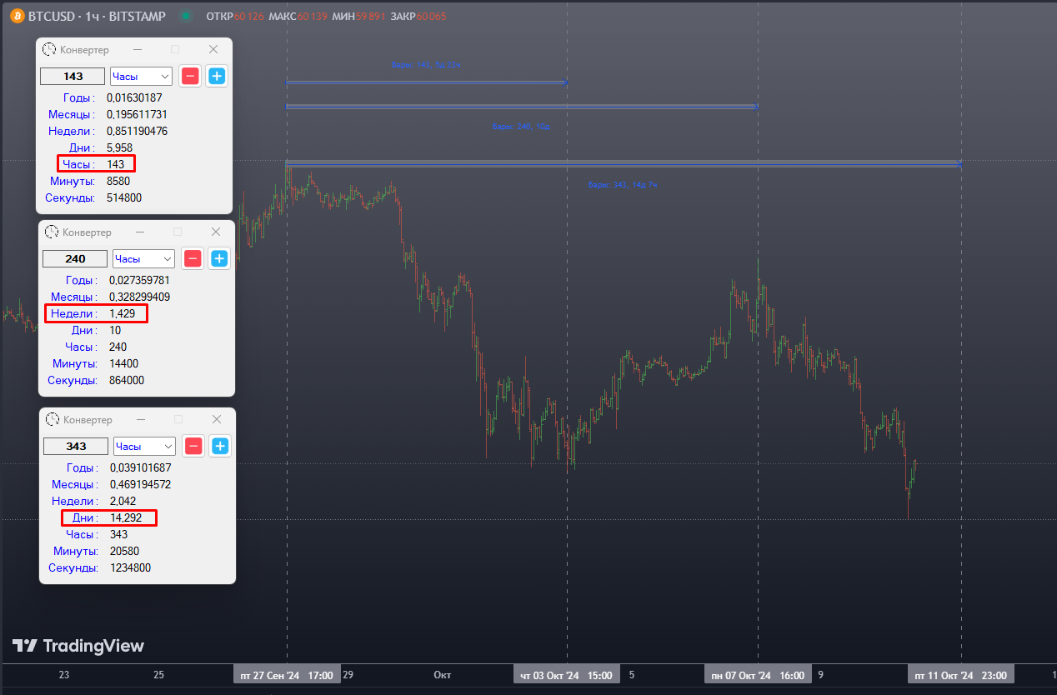The image size is (1057, 695).
Task: Click the red minus button beside 240
Action: tap(193, 258)
